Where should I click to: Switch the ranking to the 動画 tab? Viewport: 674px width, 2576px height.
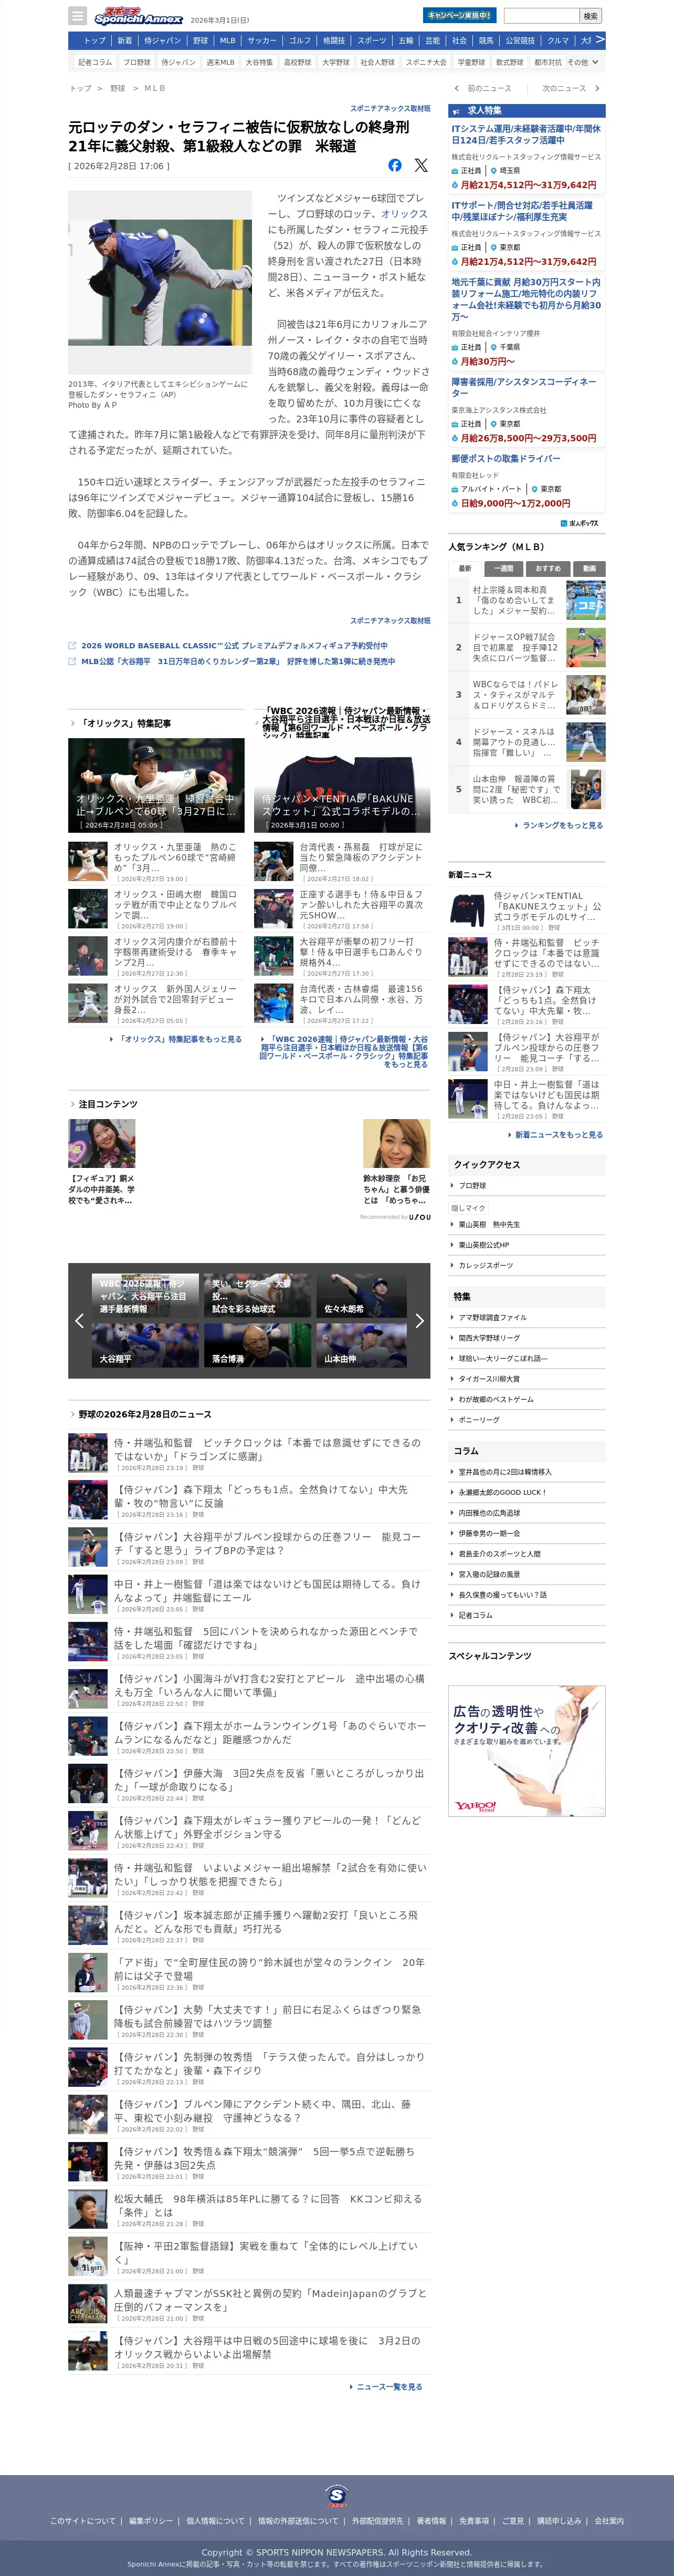pyautogui.click(x=589, y=568)
